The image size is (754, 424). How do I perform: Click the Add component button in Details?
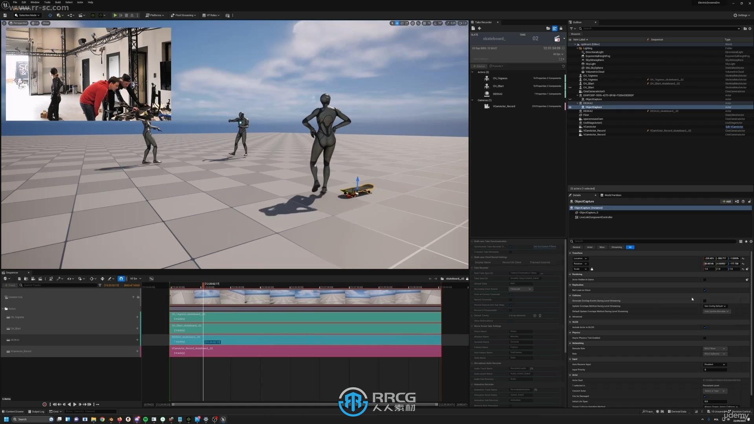[727, 201]
